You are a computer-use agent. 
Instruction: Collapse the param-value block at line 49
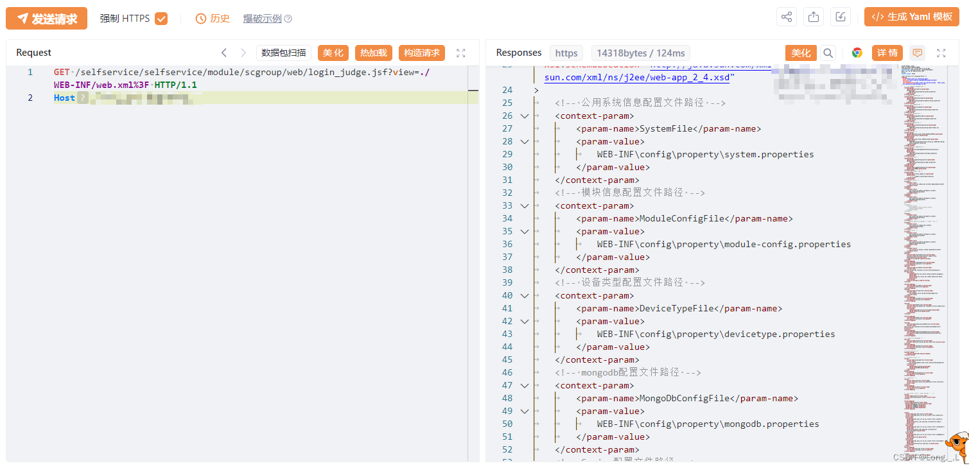coord(525,411)
